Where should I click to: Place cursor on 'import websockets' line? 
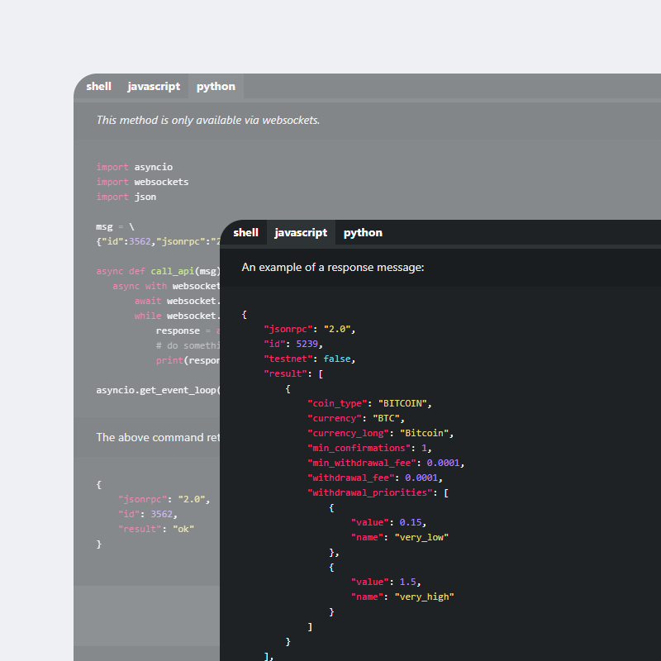point(142,182)
